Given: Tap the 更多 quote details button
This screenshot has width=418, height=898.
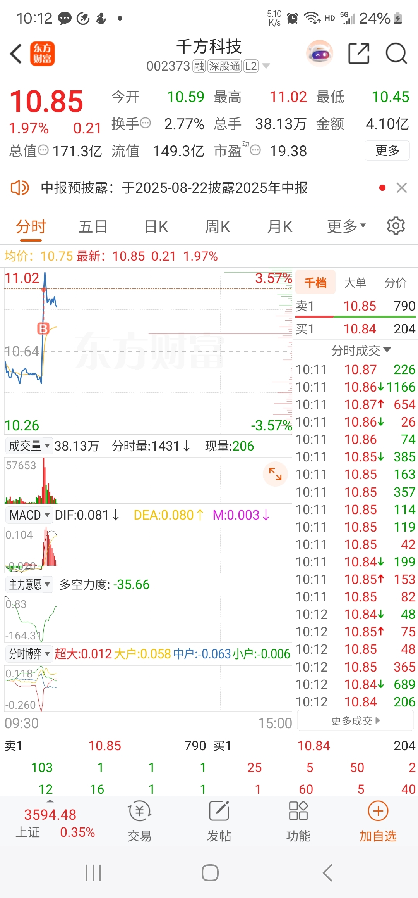Looking at the screenshot, I should [387, 150].
